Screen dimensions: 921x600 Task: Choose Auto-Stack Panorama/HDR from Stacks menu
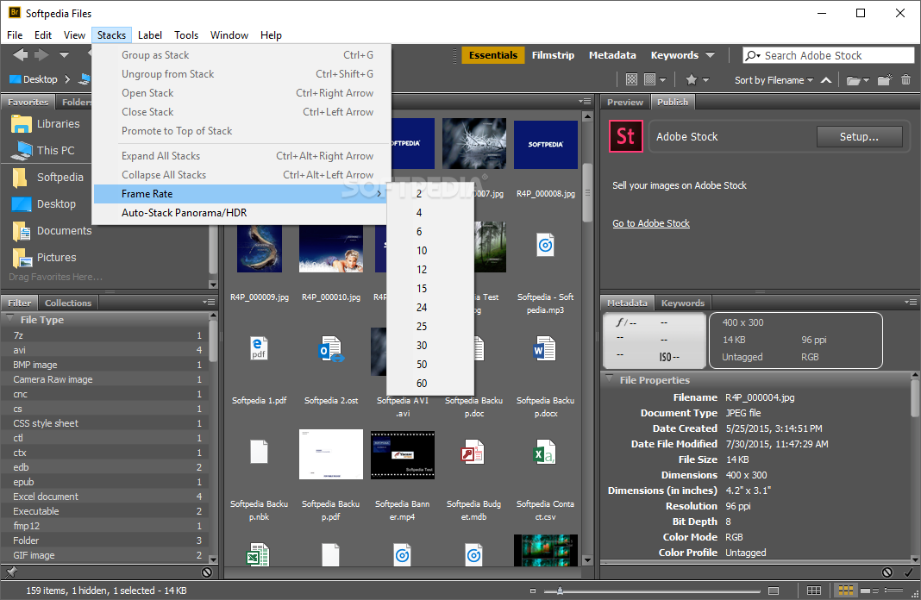click(x=240, y=213)
